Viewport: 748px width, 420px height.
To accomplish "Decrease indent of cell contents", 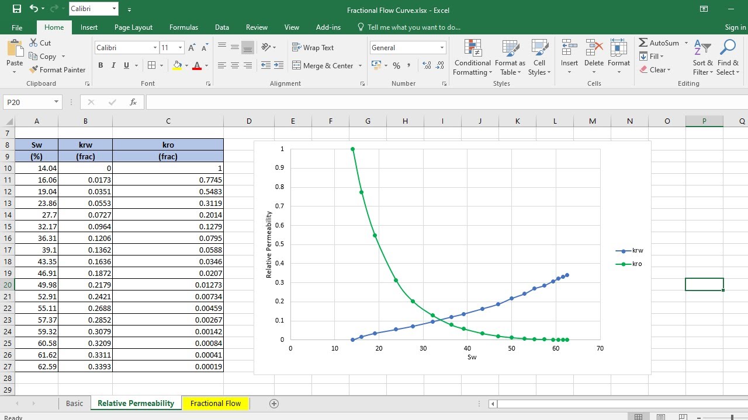I will (266, 65).
